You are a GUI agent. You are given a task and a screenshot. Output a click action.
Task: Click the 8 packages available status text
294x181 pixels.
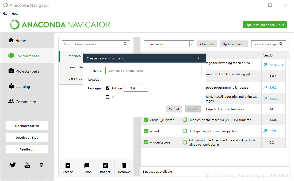coord(157,171)
